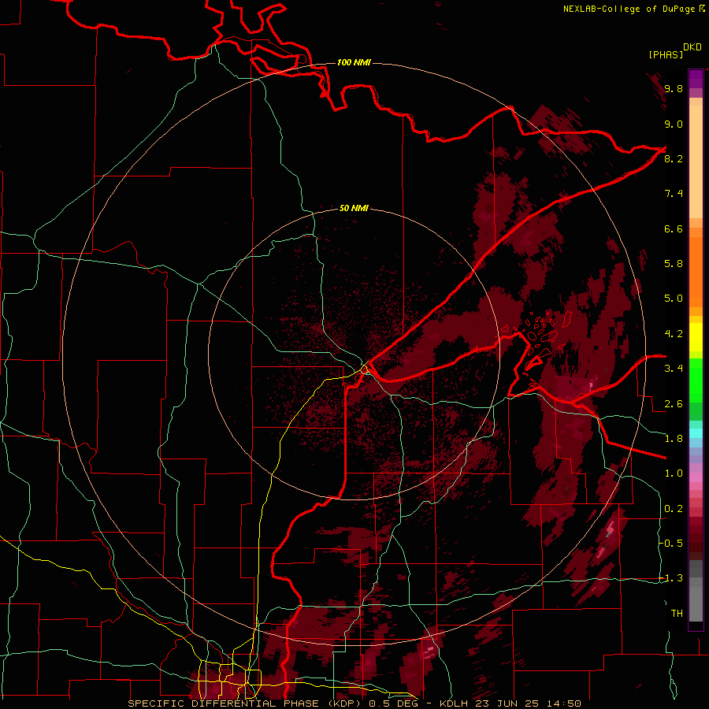709x709 pixels.
Task: Click the 6.6 scale value
Action: pyautogui.click(x=674, y=228)
